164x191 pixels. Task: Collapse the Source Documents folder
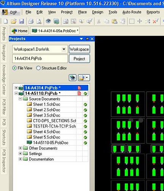[x=20, y=99]
